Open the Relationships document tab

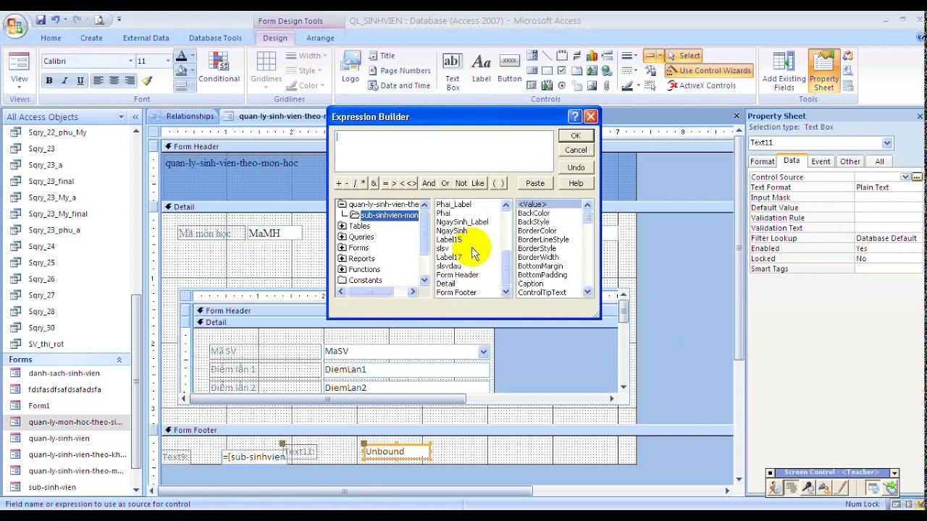coord(183,116)
